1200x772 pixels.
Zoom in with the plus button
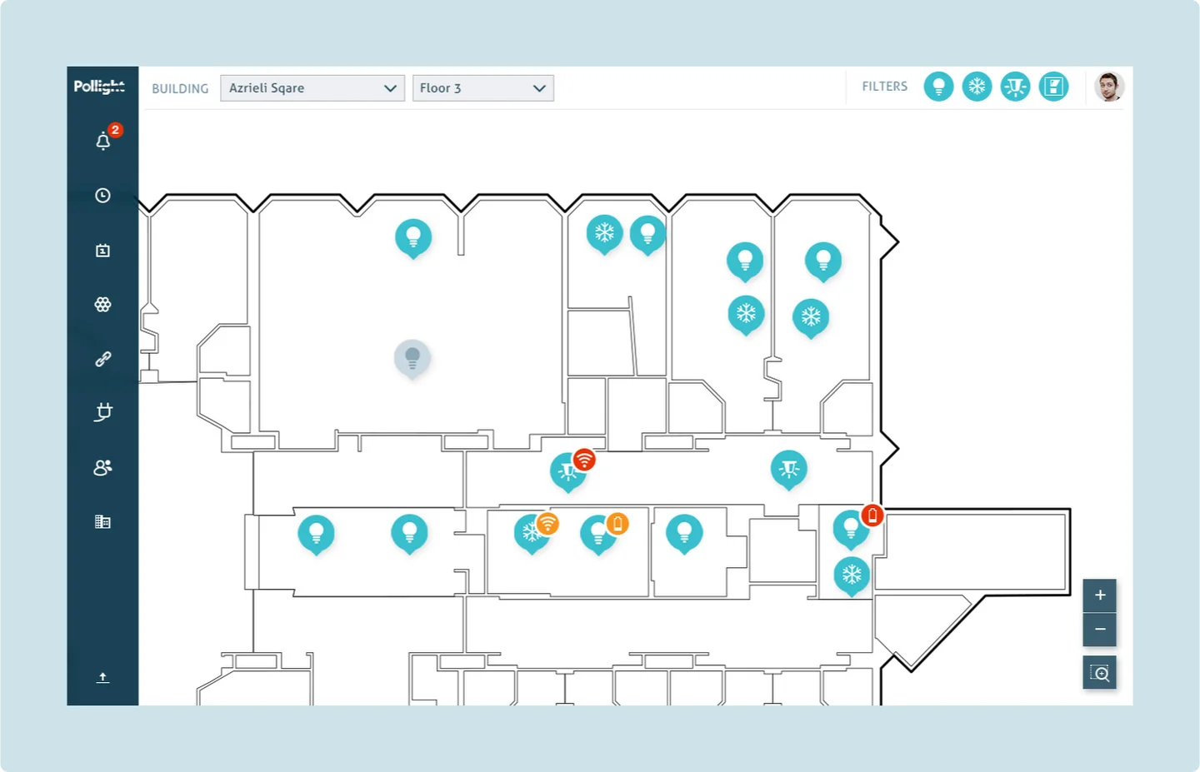click(1099, 595)
